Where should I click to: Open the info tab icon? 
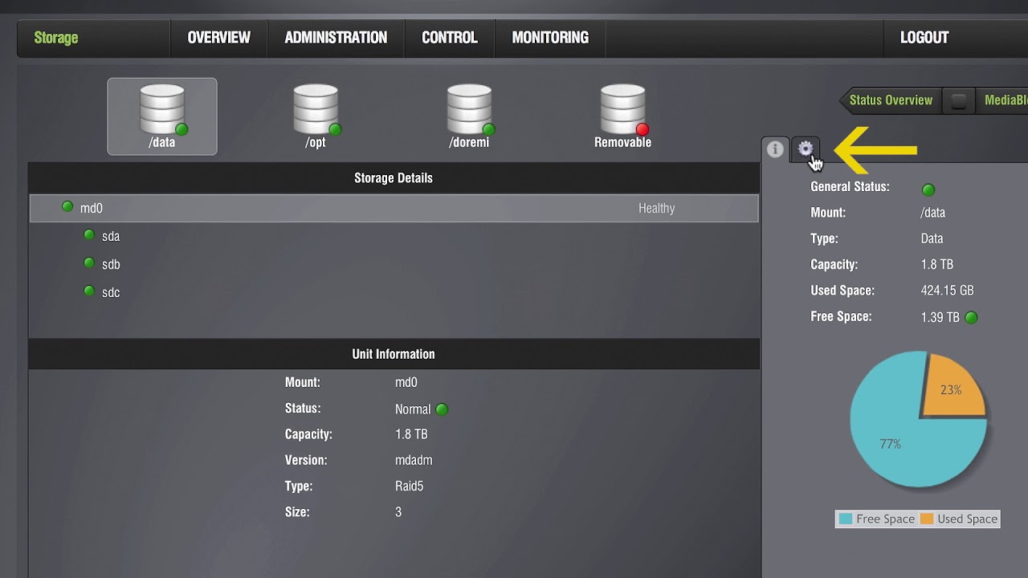click(775, 149)
